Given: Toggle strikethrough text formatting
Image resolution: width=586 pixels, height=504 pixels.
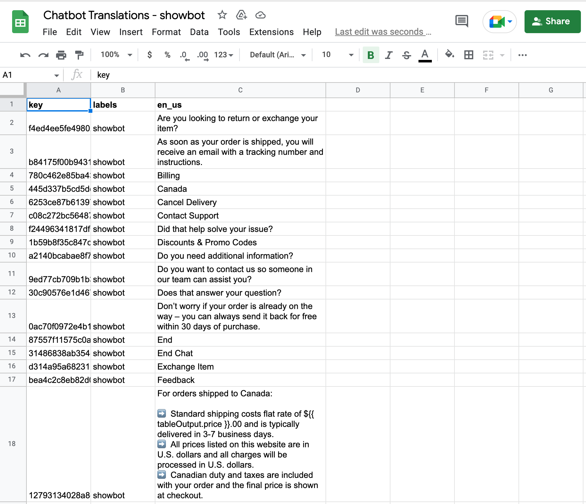Looking at the screenshot, I should tap(406, 55).
